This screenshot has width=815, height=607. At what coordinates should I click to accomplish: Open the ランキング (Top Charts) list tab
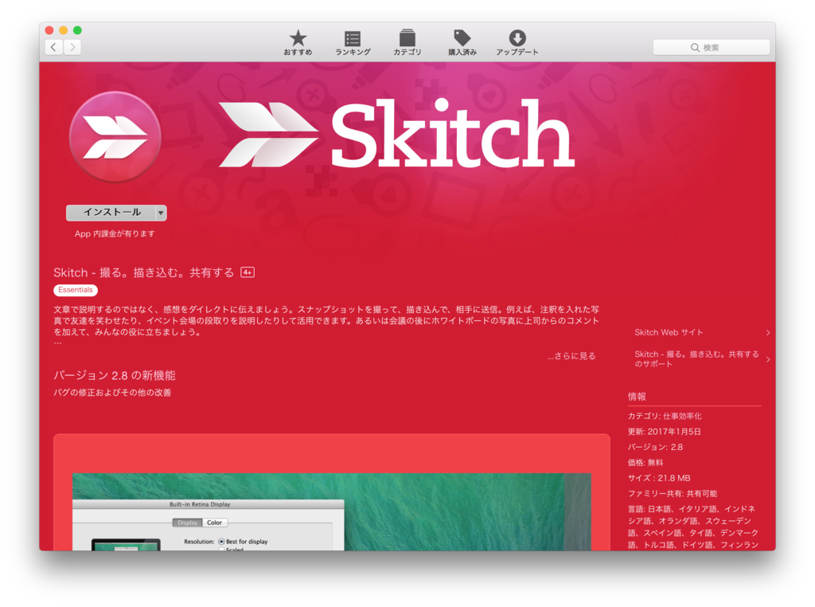pyautogui.click(x=353, y=43)
